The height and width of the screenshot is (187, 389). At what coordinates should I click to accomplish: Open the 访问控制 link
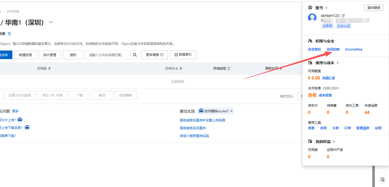tap(333, 49)
